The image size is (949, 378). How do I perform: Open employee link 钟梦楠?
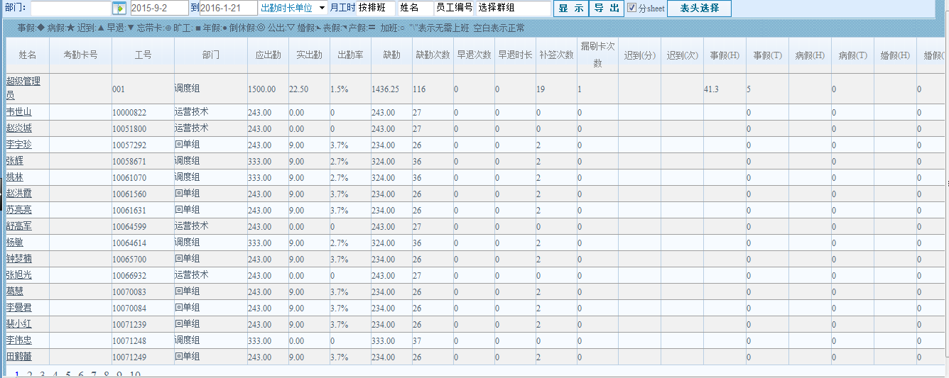point(18,259)
